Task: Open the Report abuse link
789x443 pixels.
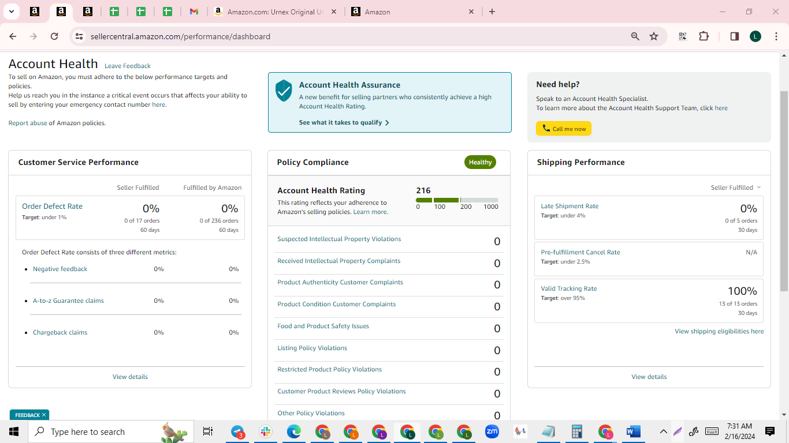Action: coord(28,123)
